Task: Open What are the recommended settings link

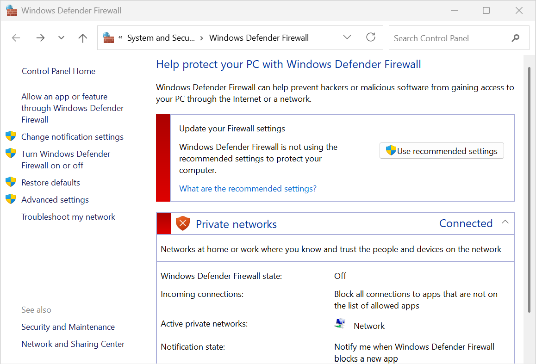Action: click(x=248, y=189)
